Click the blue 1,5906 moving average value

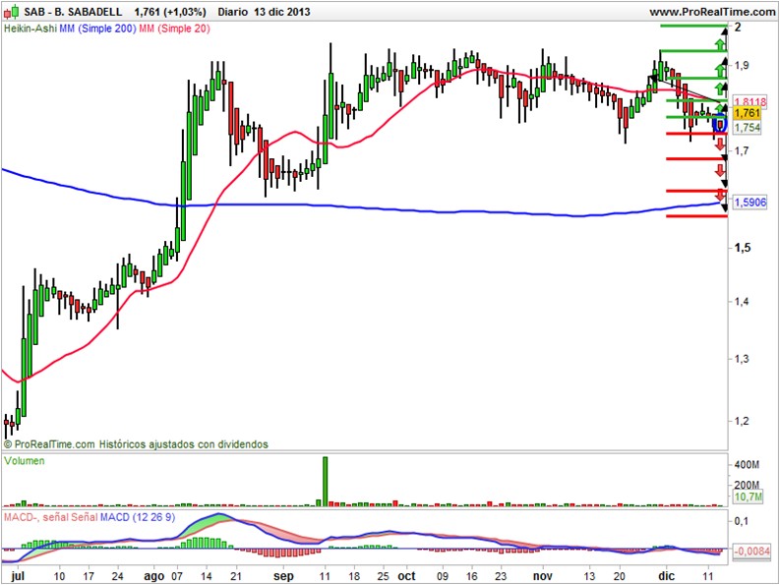pyautogui.click(x=750, y=203)
